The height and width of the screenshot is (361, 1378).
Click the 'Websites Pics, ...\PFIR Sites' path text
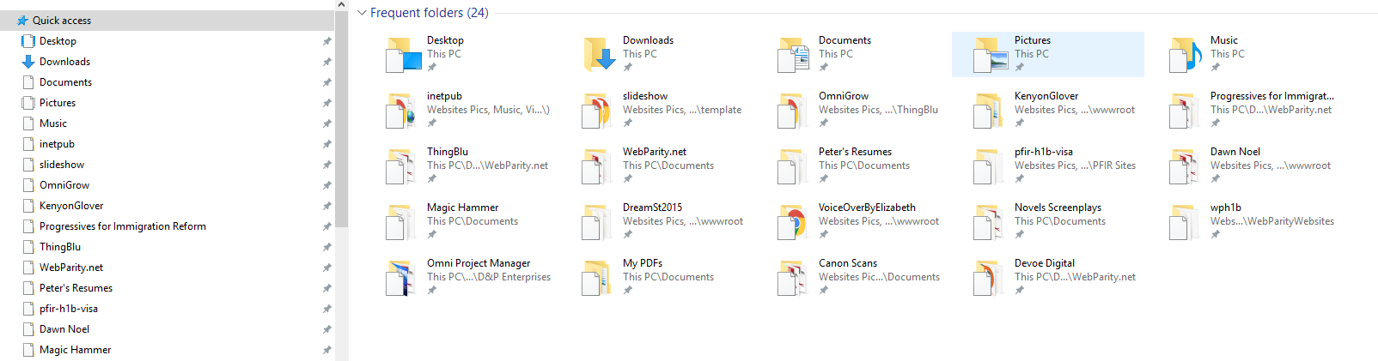[1075, 165]
